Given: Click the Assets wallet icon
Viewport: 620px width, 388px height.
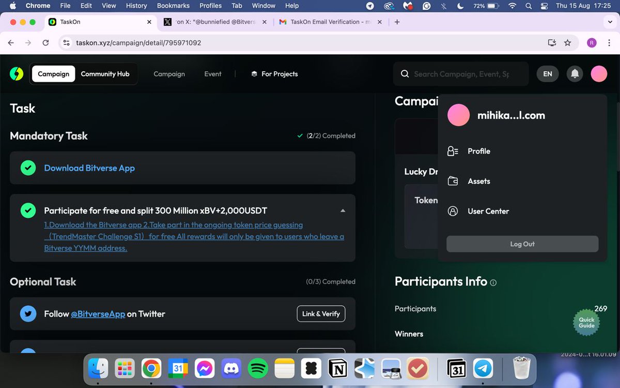Looking at the screenshot, I should click(453, 181).
